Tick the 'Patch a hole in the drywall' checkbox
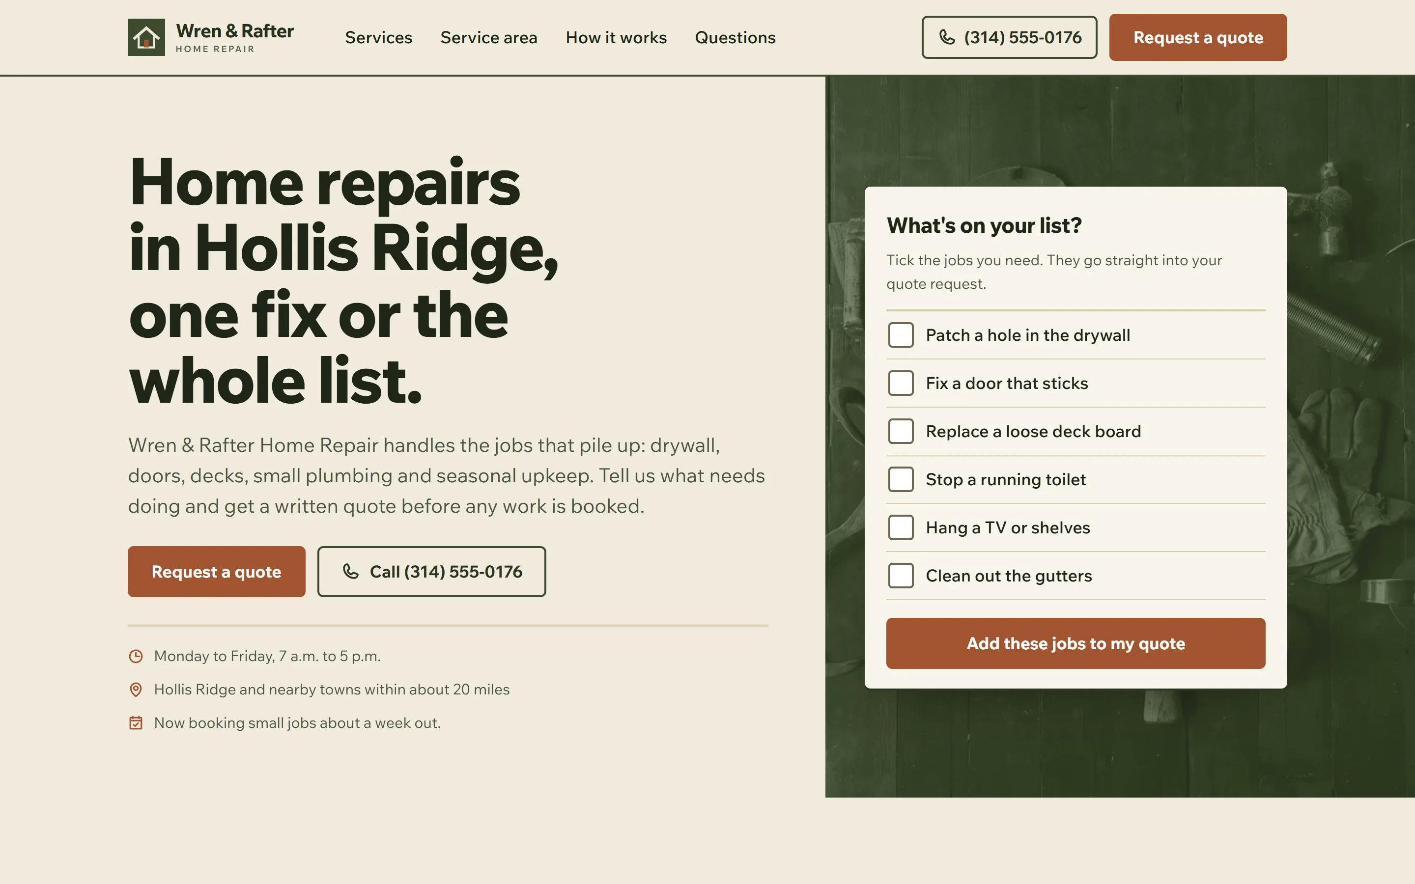The height and width of the screenshot is (884, 1415). (901, 335)
